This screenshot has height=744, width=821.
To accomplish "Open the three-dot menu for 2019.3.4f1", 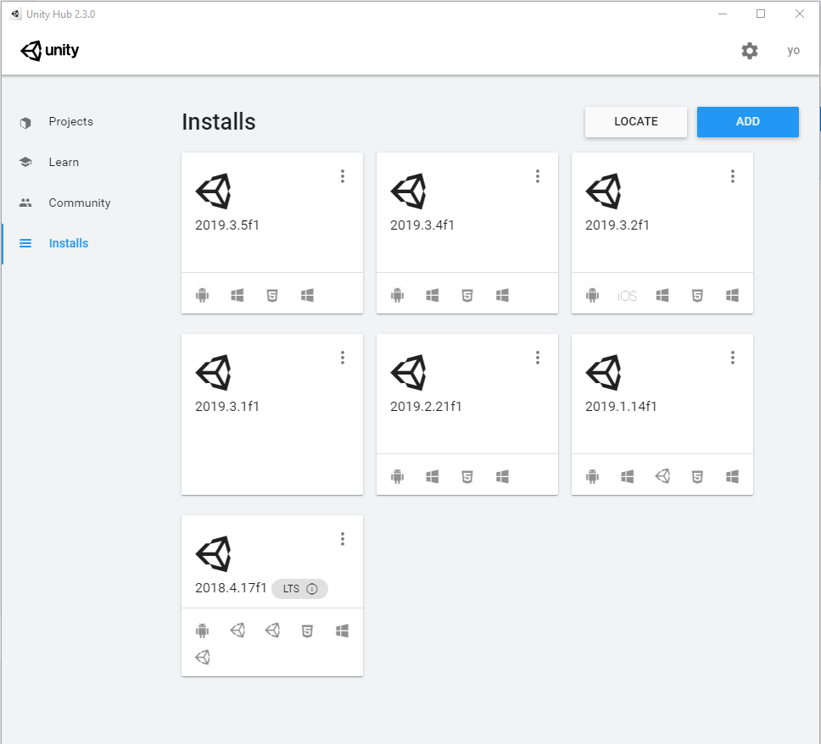I will click(537, 176).
